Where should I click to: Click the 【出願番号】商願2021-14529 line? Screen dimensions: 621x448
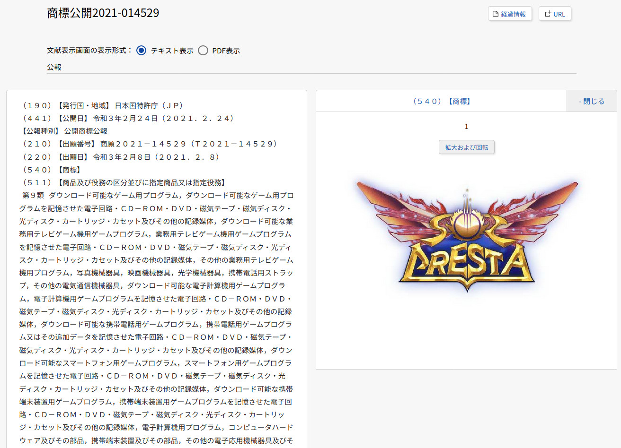tap(150, 144)
